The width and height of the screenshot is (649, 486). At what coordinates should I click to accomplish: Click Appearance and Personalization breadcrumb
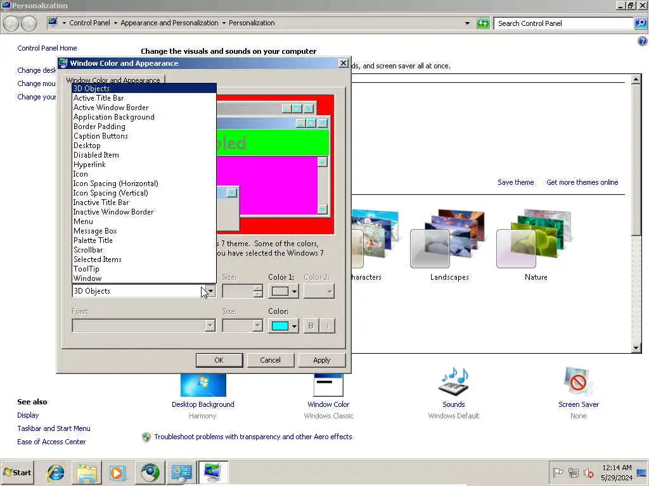pos(169,23)
